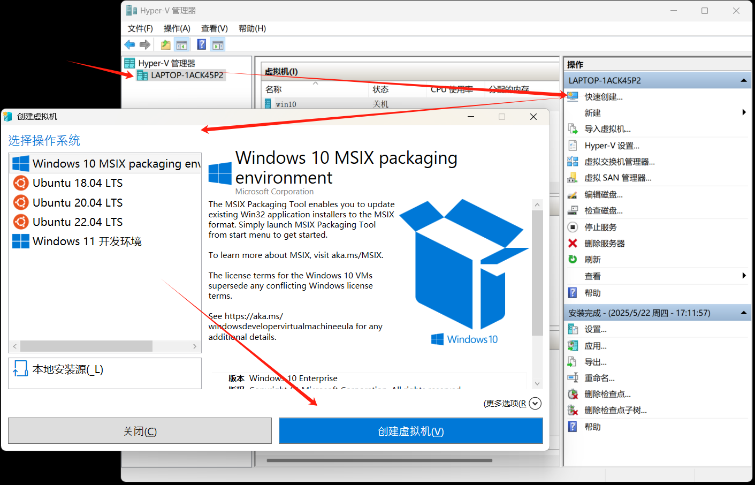Select Ubuntu 20.04 LTS in the list
The height and width of the screenshot is (485, 755).
105,202
